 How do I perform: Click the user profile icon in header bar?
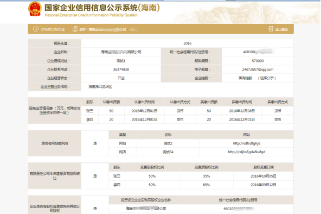point(75,29)
